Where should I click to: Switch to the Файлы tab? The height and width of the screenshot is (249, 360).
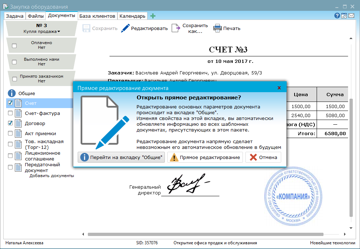(35, 16)
